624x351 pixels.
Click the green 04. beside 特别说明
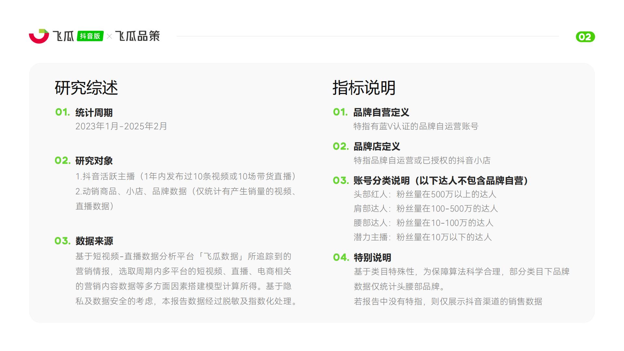[x=341, y=257]
